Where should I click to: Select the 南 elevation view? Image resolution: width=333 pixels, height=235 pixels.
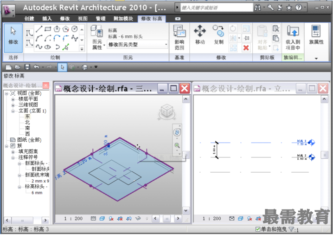[27, 128]
